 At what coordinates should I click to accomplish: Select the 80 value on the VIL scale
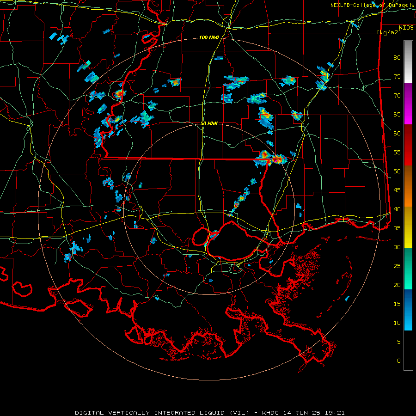click(397, 58)
